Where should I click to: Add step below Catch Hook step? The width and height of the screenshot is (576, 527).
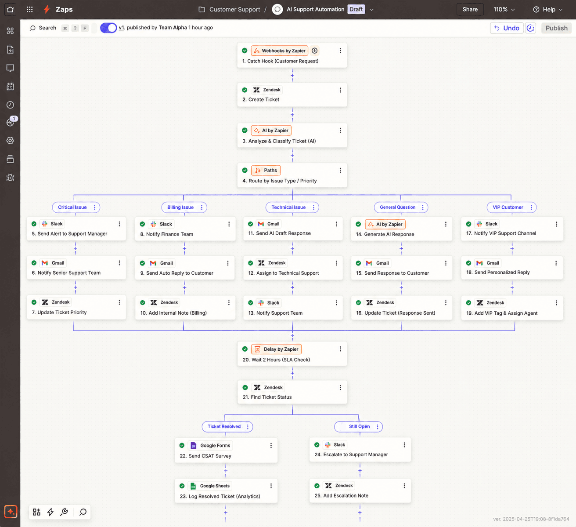pos(292,76)
